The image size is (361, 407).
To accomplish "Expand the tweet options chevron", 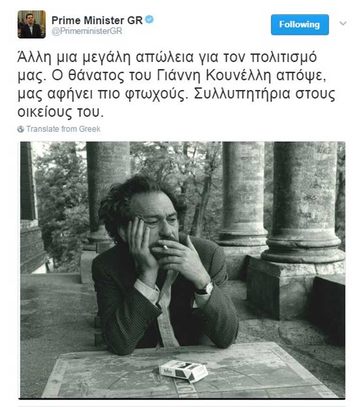I will 343,23.
